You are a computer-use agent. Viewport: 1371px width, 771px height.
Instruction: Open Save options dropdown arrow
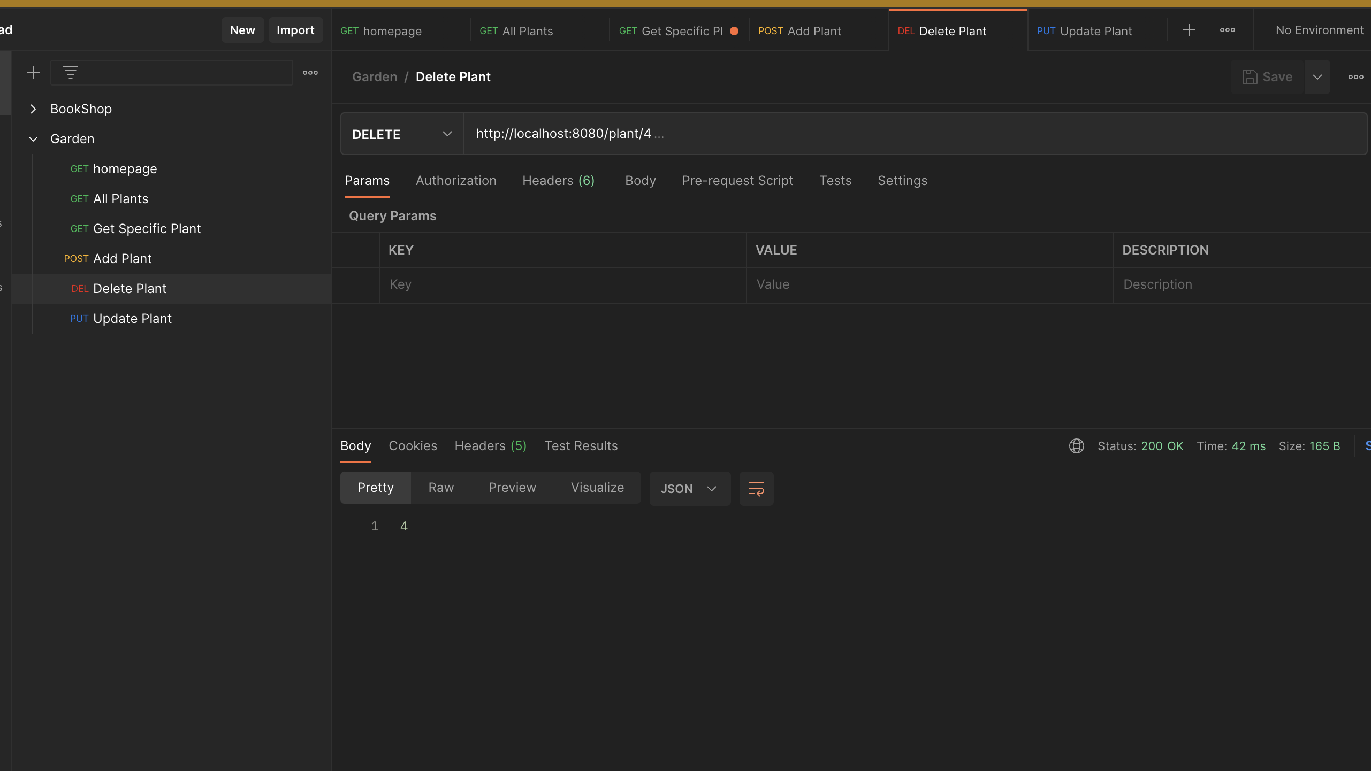1317,77
